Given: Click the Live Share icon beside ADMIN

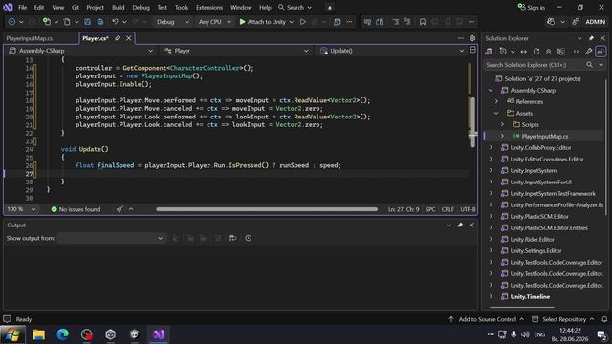Looking at the screenshot, I should tap(576, 22).
